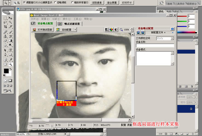Image resolution: width=202 pixels, height=136 pixels.
Task: Click the 设备名称 text input field
Action: [154, 45]
